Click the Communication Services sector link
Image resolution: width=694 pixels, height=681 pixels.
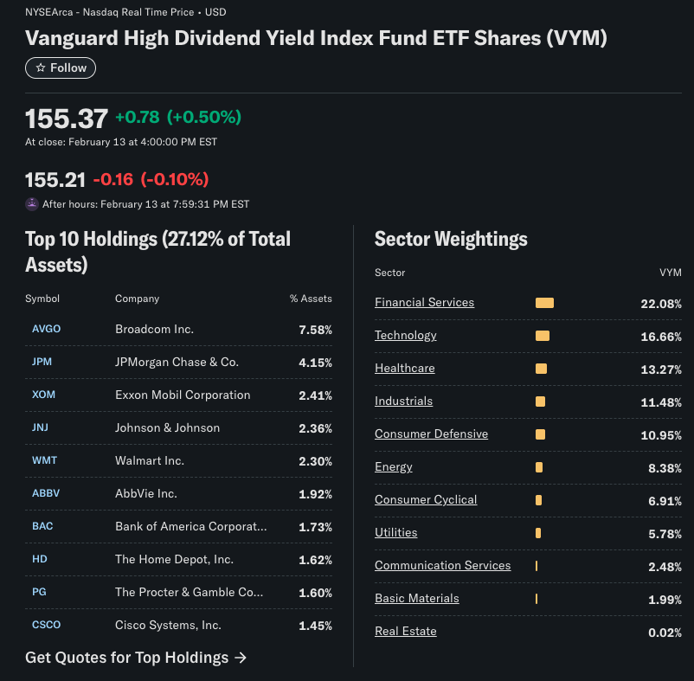click(x=442, y=565)
